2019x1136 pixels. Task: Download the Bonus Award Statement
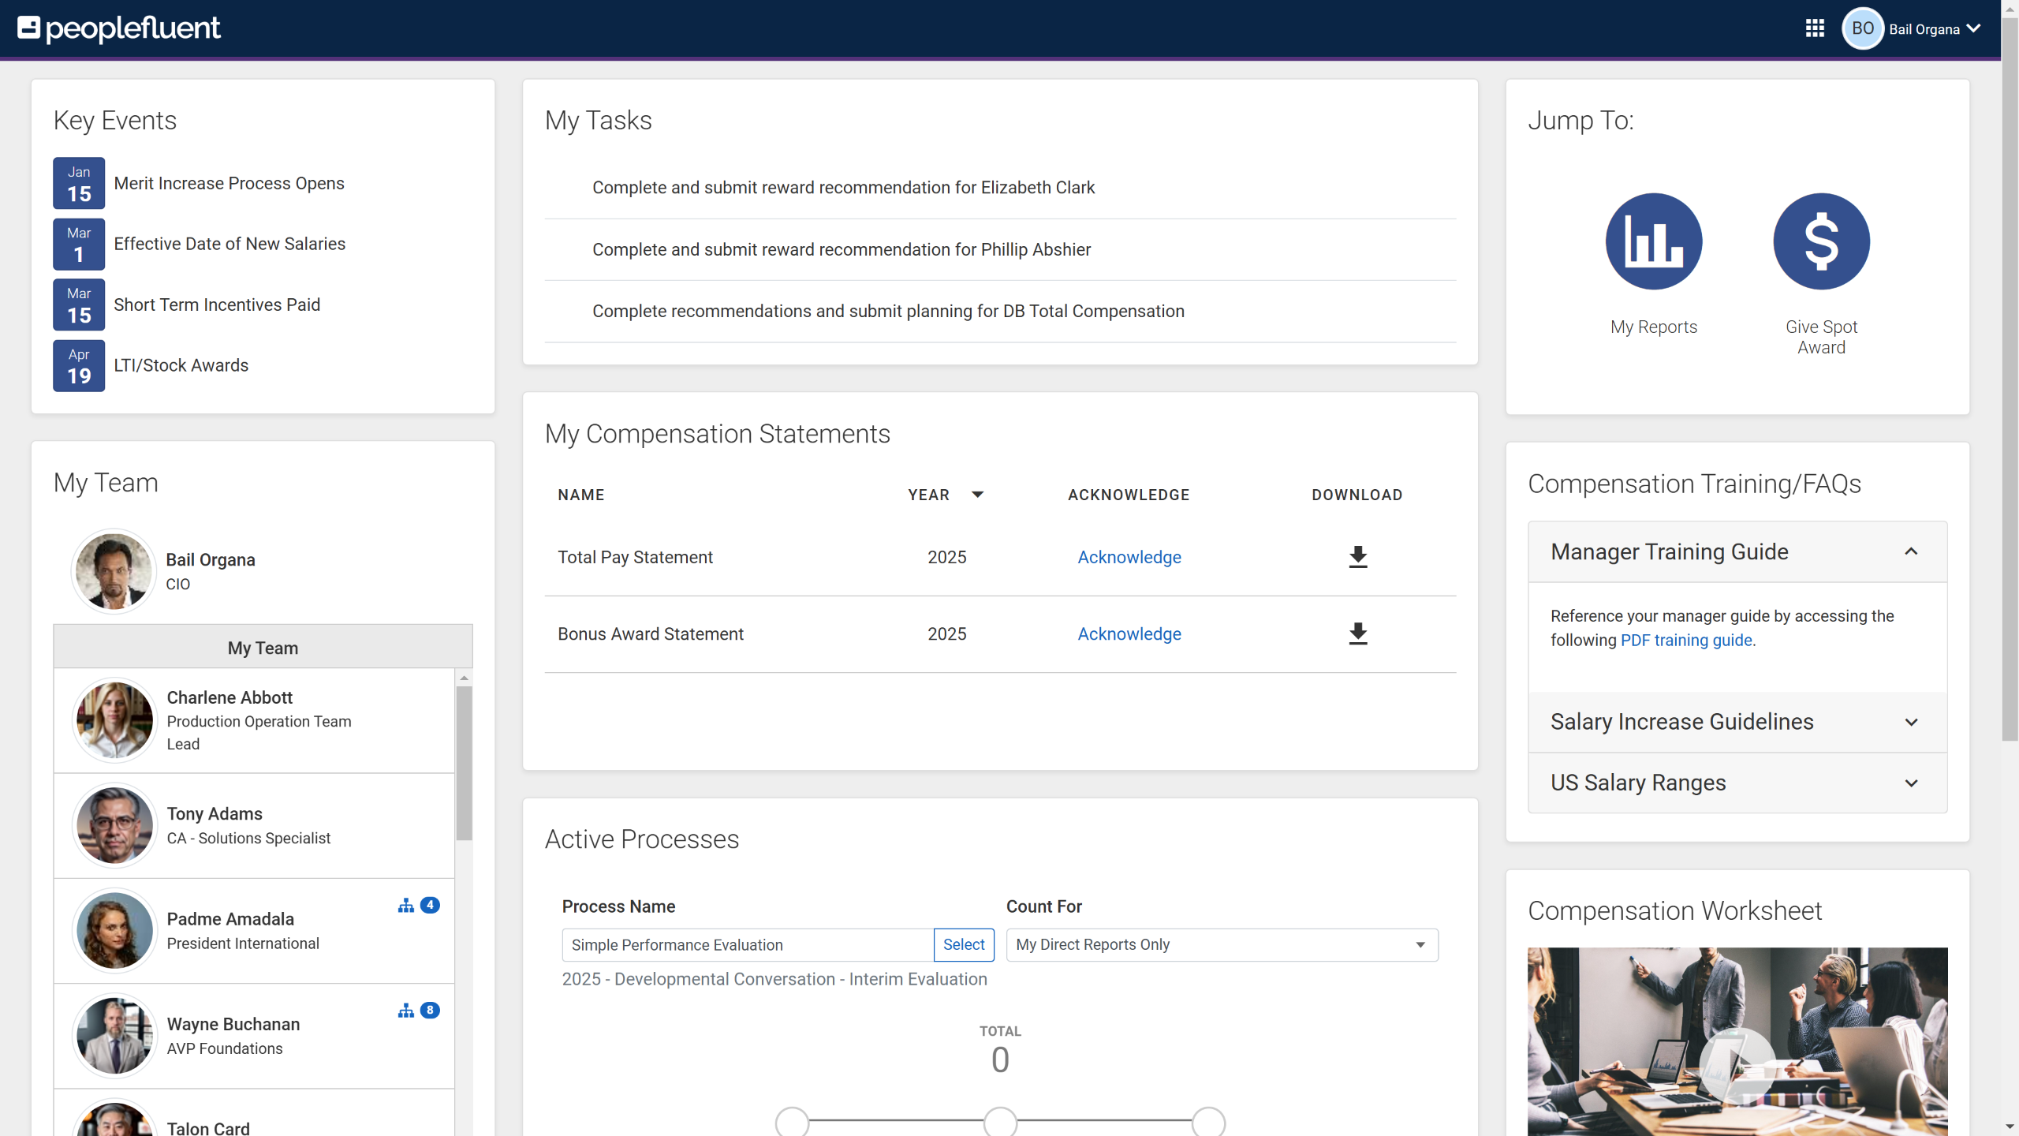1357,633
